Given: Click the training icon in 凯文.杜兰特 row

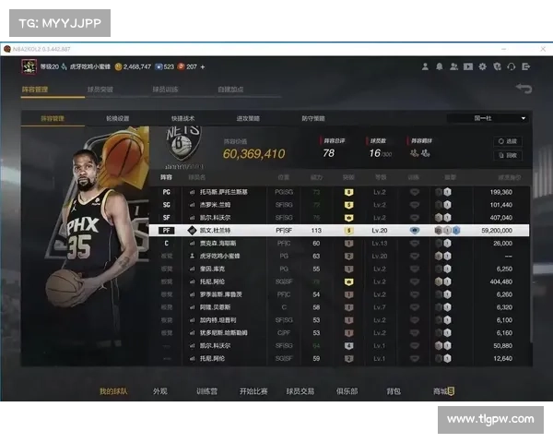Looking at the screenshot, I should coord(415,231).
